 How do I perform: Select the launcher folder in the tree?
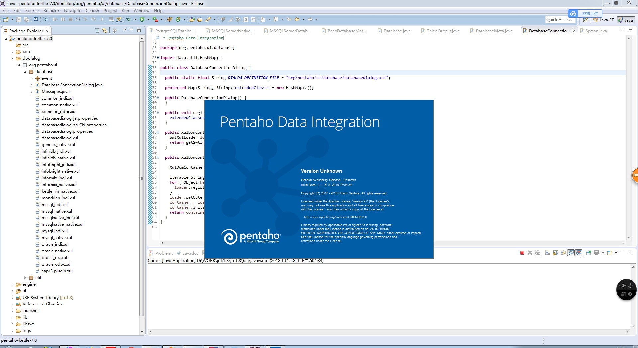click(31, 311)
